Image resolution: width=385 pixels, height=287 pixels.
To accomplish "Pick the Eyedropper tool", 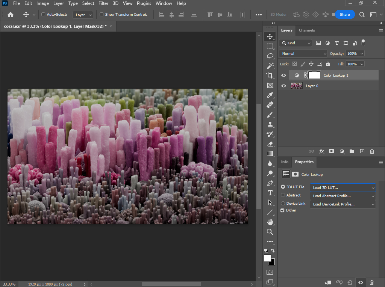I will [270, 95].
